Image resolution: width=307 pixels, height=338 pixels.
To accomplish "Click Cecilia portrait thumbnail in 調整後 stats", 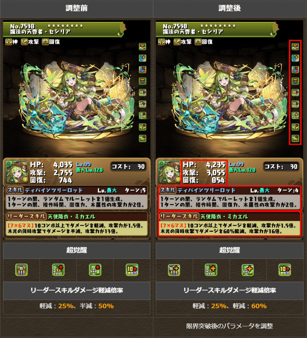I will click(x=170, y=172).
